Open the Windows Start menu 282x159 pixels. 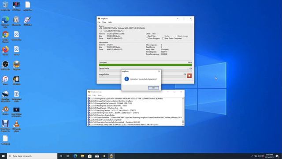click(x=3, y=156)
